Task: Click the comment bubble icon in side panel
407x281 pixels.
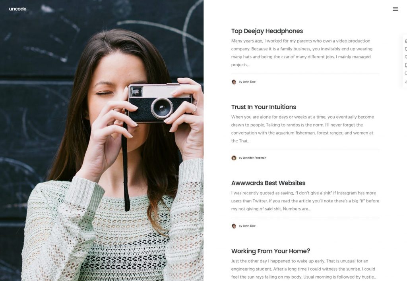Action: click(x=406, y=49)
